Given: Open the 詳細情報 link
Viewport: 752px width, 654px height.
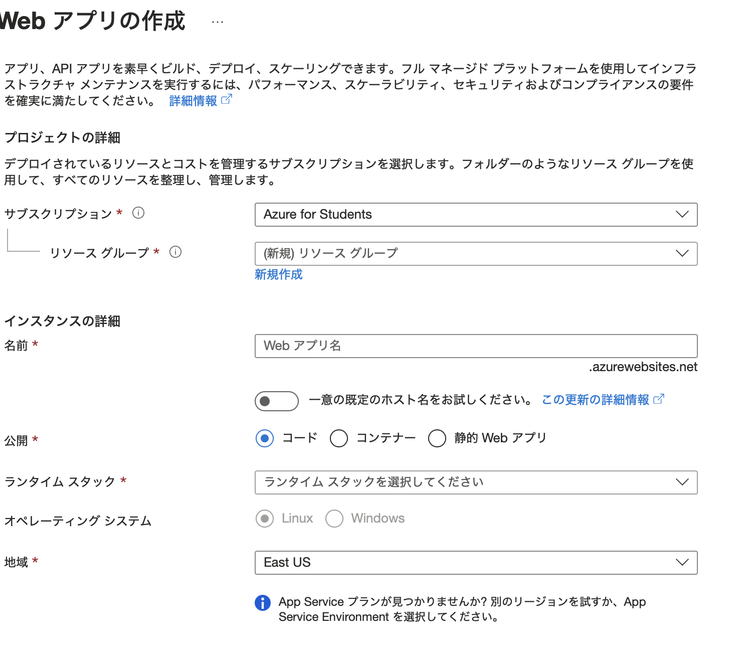Looking at the screenshot, I should click(x=195, y=100).
